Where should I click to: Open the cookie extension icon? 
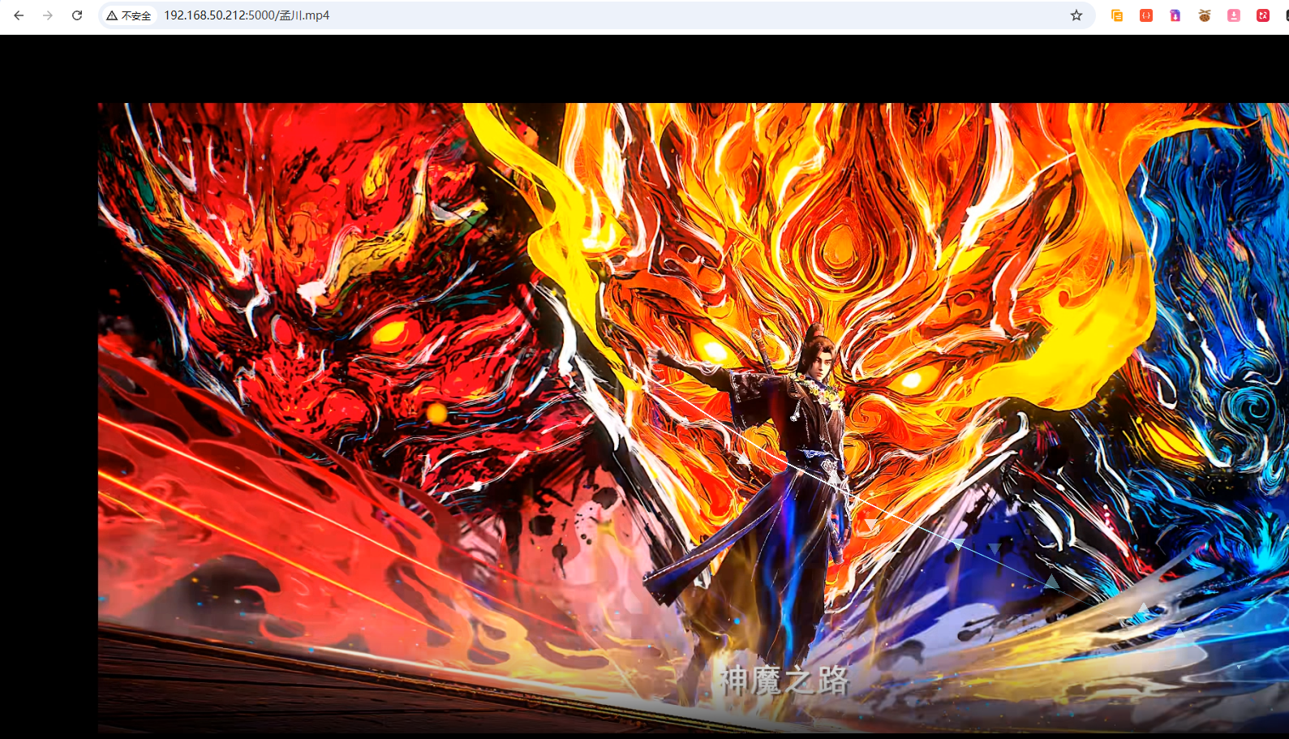tap(1205, 15)
